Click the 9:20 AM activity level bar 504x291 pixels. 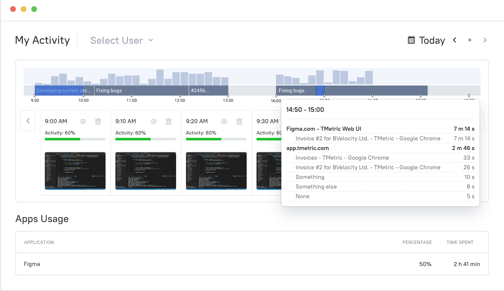pos(216,139)
